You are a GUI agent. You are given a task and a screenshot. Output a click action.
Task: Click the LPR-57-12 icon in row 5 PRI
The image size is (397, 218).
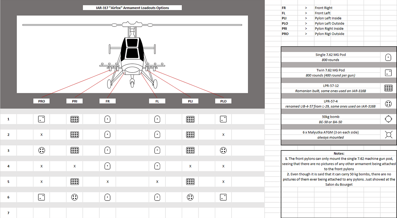click(x=75, y=182)
